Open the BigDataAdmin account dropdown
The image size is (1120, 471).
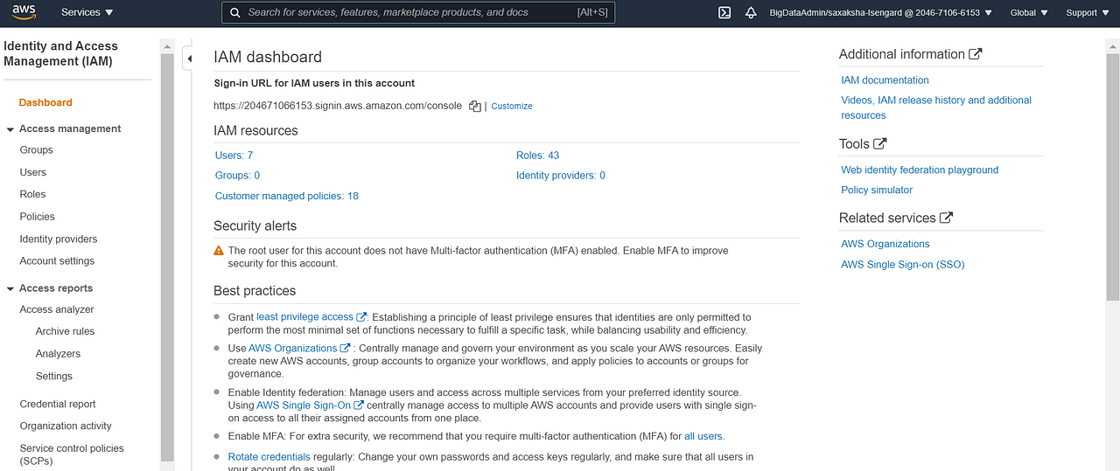click(x=880, y=12)
